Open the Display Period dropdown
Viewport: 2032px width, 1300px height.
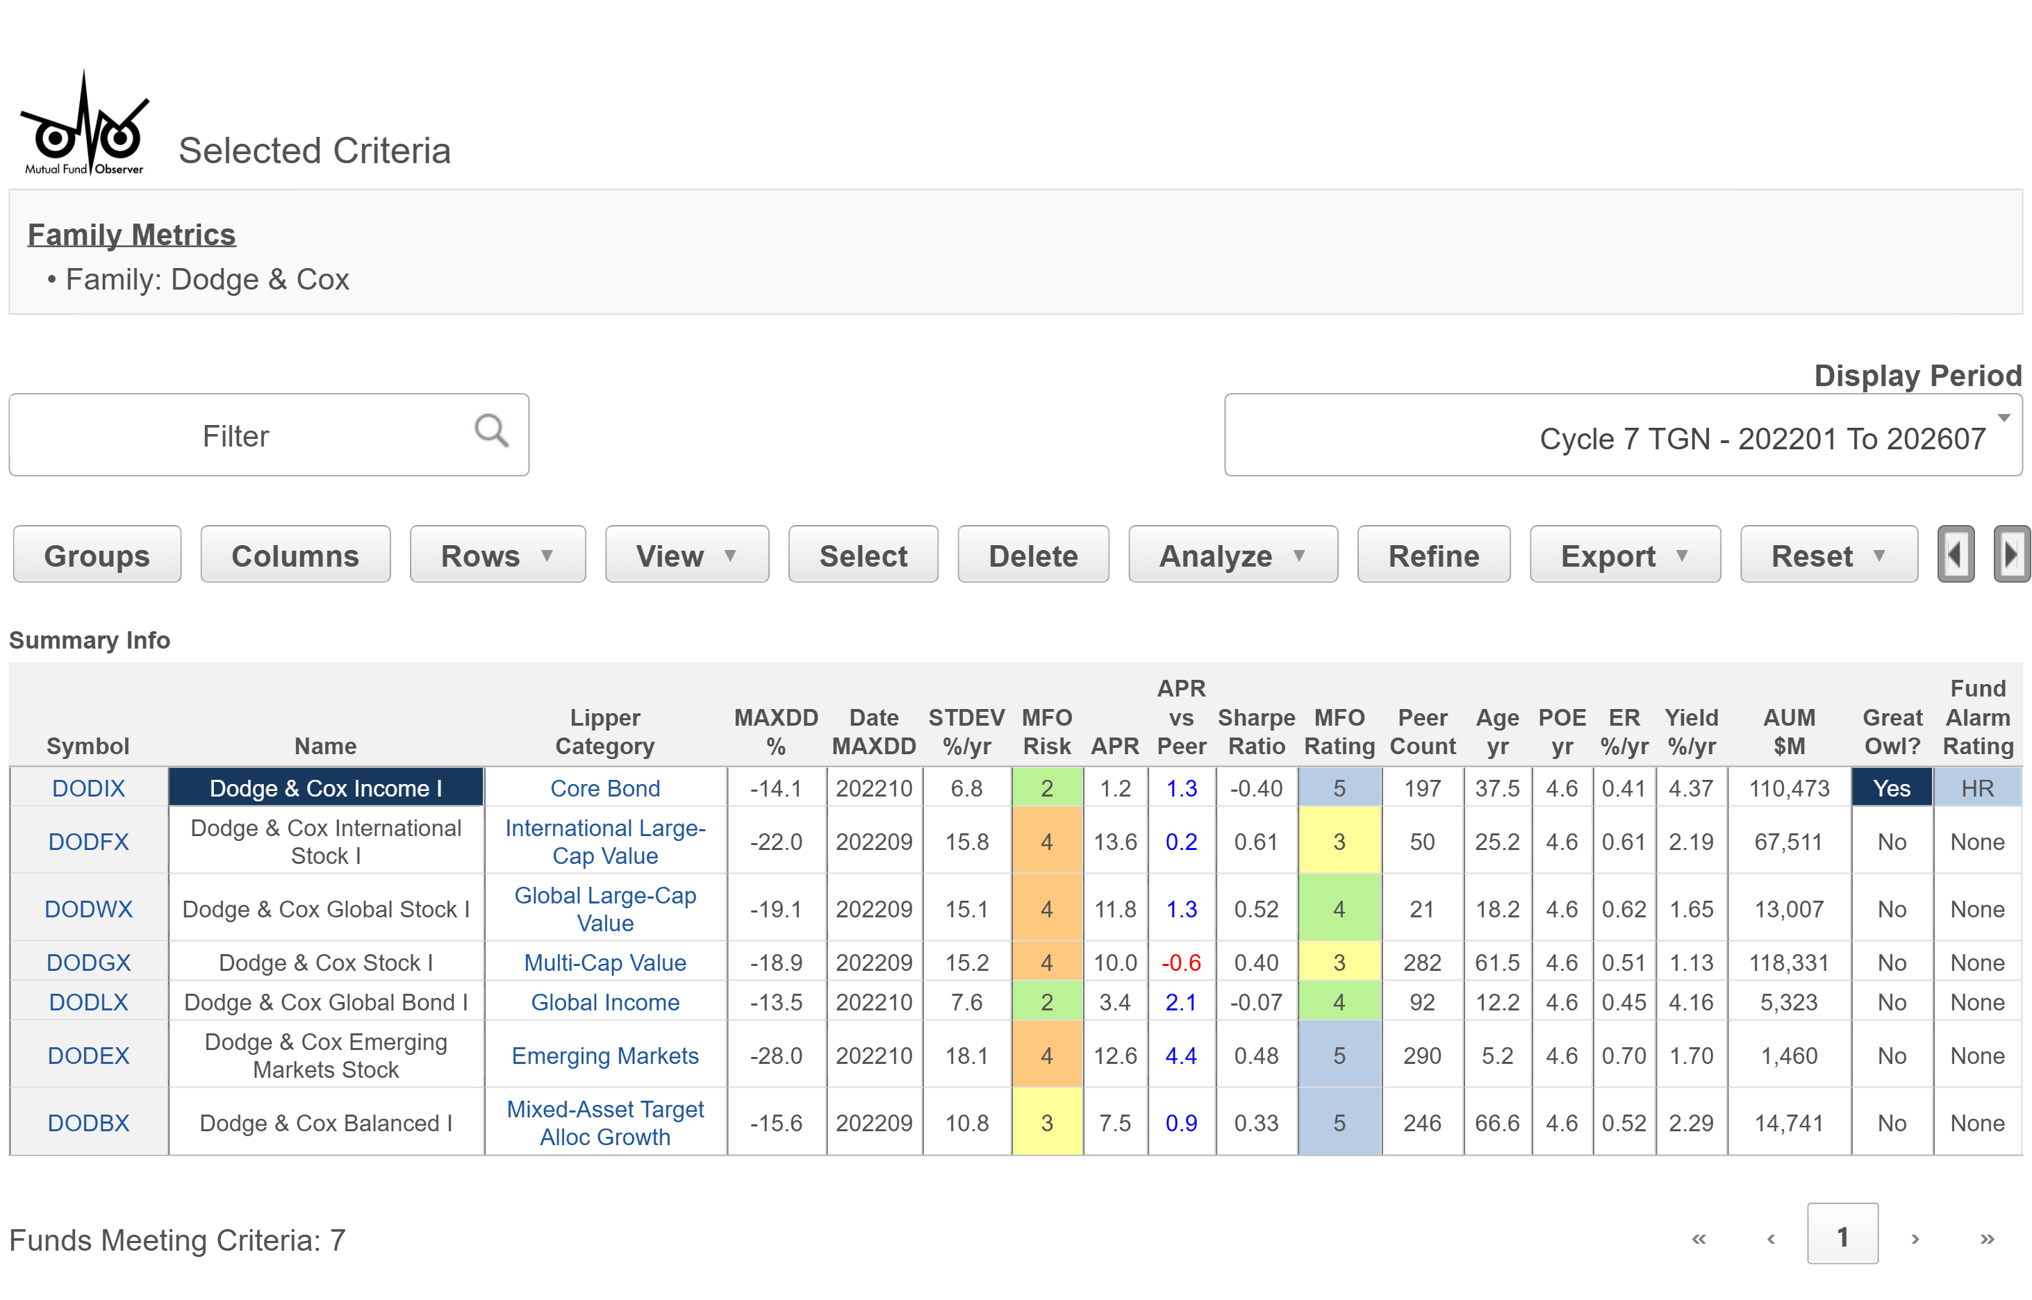click(x=1623, y=435)
